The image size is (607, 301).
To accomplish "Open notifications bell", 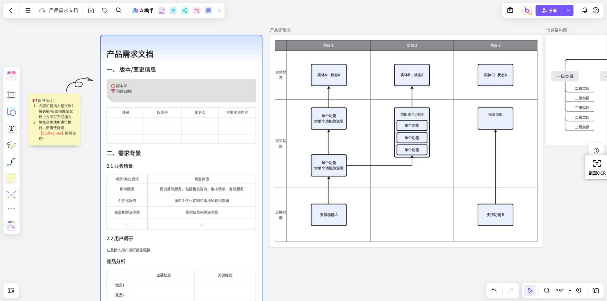I will (x=585, y=10).
